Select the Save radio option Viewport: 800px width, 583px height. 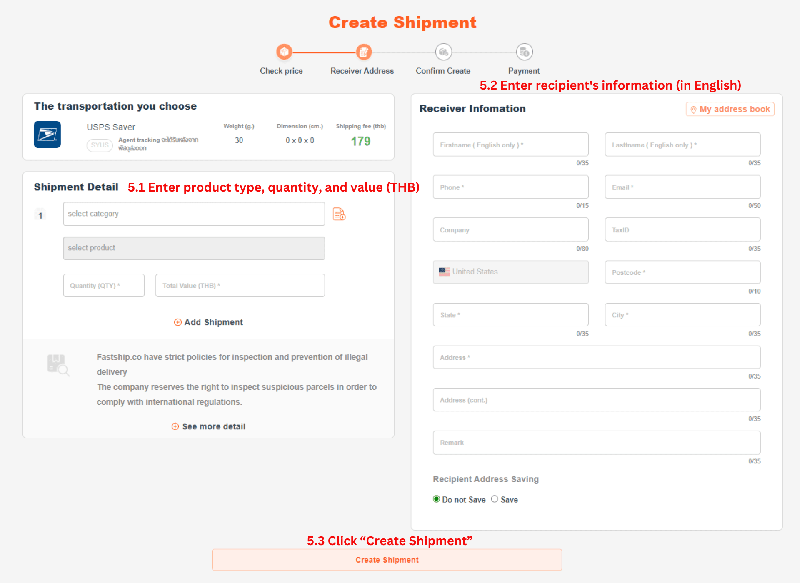(495, 499)
